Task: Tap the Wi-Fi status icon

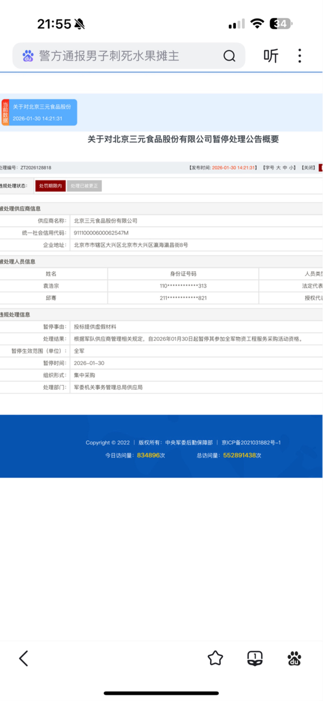Action: [257, 24]
